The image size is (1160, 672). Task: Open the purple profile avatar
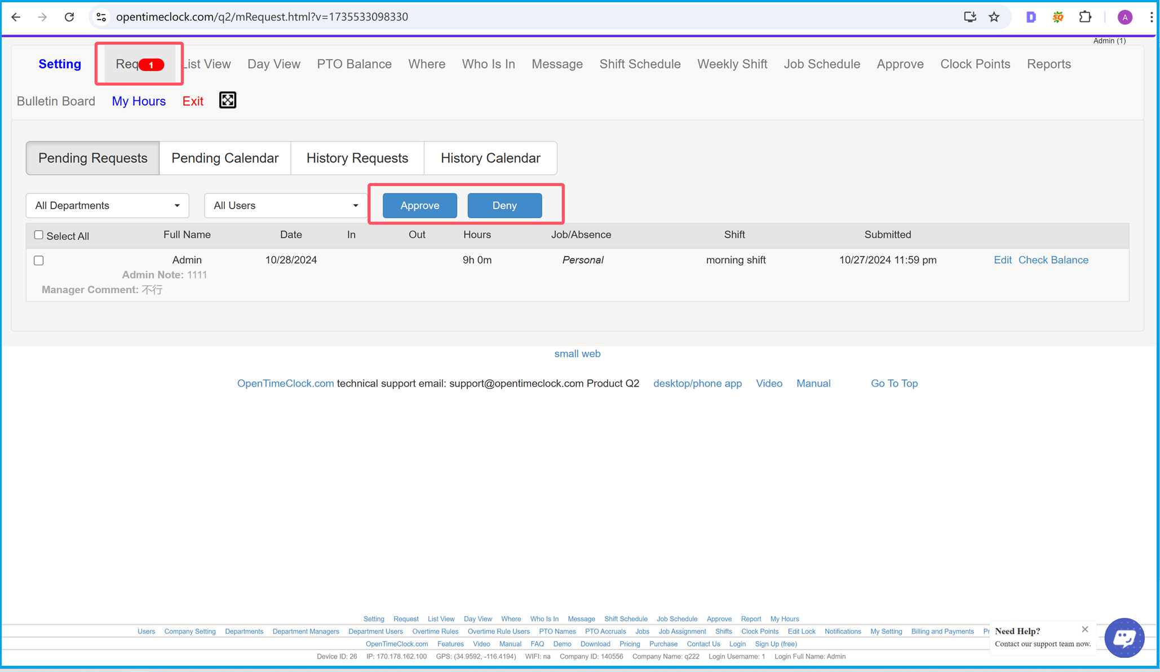click(x=1125, y=17)
